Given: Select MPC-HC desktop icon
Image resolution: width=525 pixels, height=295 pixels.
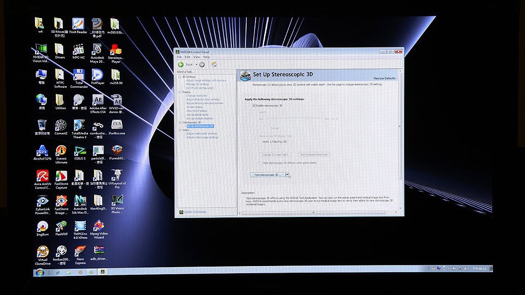Looking at the screenshot, I should click(x=78, y=52).
